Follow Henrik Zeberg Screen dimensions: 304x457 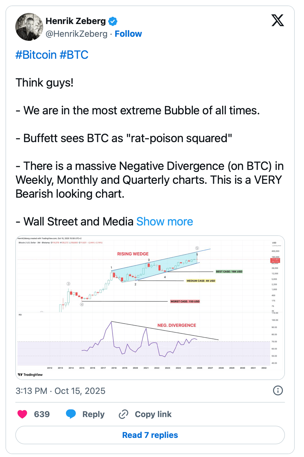(x=128, y=34)
